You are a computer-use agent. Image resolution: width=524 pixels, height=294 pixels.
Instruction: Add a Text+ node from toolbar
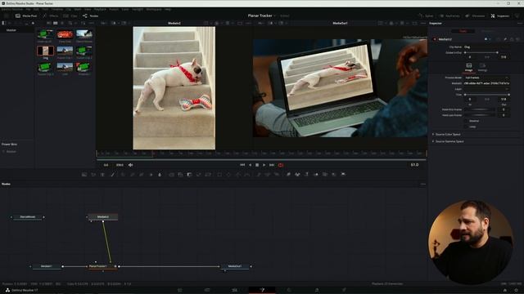(102, 174)
